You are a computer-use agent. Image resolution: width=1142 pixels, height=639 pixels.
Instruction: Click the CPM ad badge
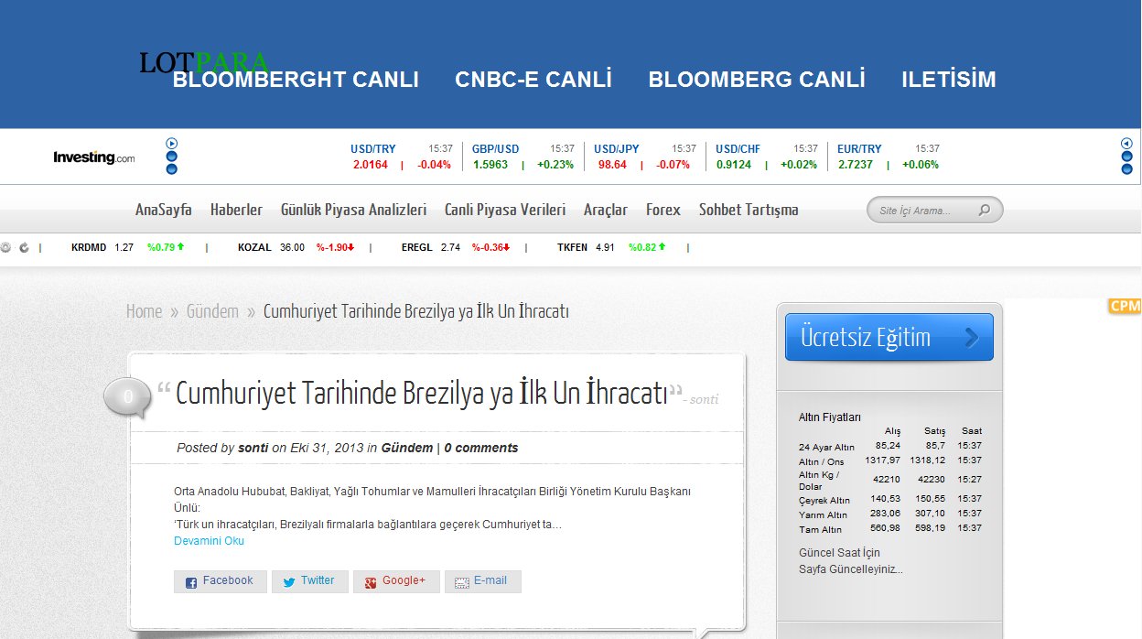(1125, 306)
